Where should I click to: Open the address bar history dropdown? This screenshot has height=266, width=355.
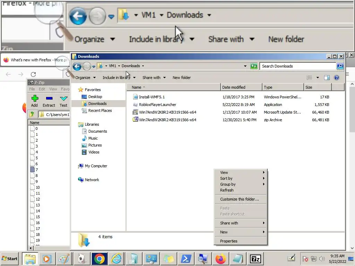pos(245,66)
